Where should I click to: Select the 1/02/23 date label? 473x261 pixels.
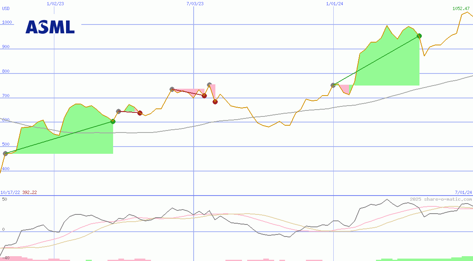click(x=55, y=4)
